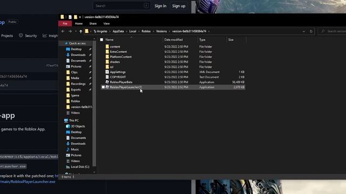Select the RobloxPlayerBeta application icon
The image size is (346, 194).
107,82
